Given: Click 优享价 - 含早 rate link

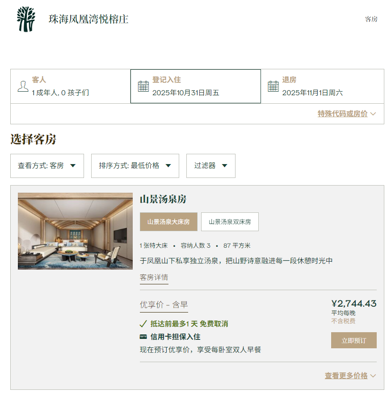Looking at the screenshot, I should tap(164, 305).
